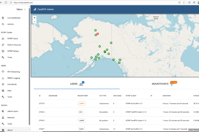Zoom out on the map

(x=34, y=21)
